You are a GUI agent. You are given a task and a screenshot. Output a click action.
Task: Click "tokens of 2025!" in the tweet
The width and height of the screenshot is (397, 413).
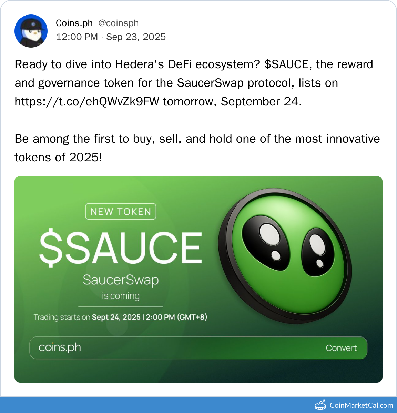point(58,158)
